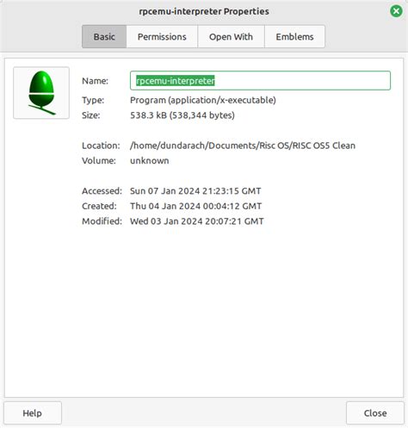Click into the Name input field
The height and width of the screenshot is (428, 408).
point(260,81)
